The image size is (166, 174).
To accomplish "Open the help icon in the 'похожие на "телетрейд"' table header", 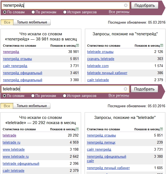I will tap(162, 45).
